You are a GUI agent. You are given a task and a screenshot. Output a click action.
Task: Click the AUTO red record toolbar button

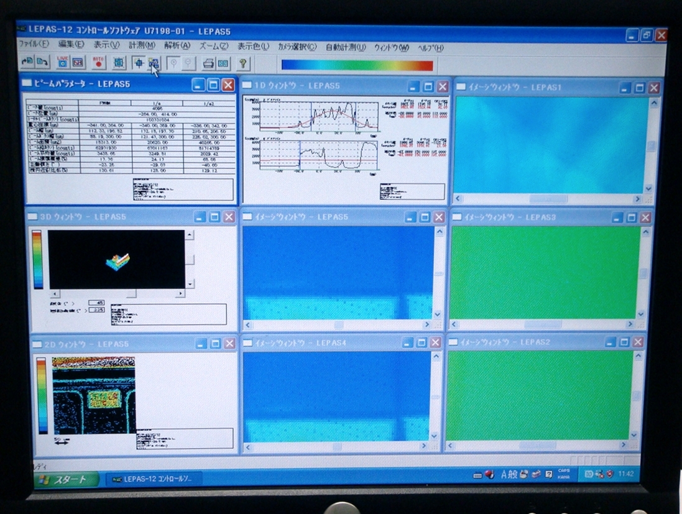tap(99, 63)
